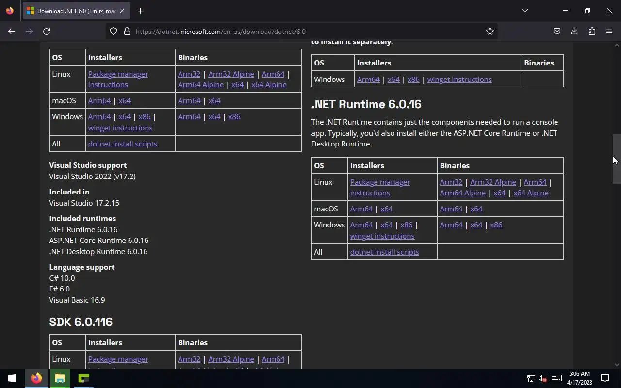Download Windows x64 Desktop Runtime installer

coord(393,79)
